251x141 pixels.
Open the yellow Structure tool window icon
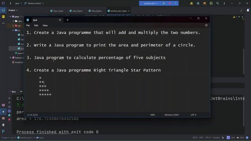(3, 16)
